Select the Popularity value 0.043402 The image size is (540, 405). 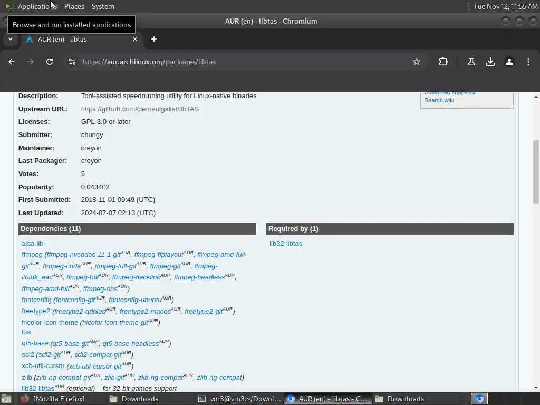tap(95, 187)
